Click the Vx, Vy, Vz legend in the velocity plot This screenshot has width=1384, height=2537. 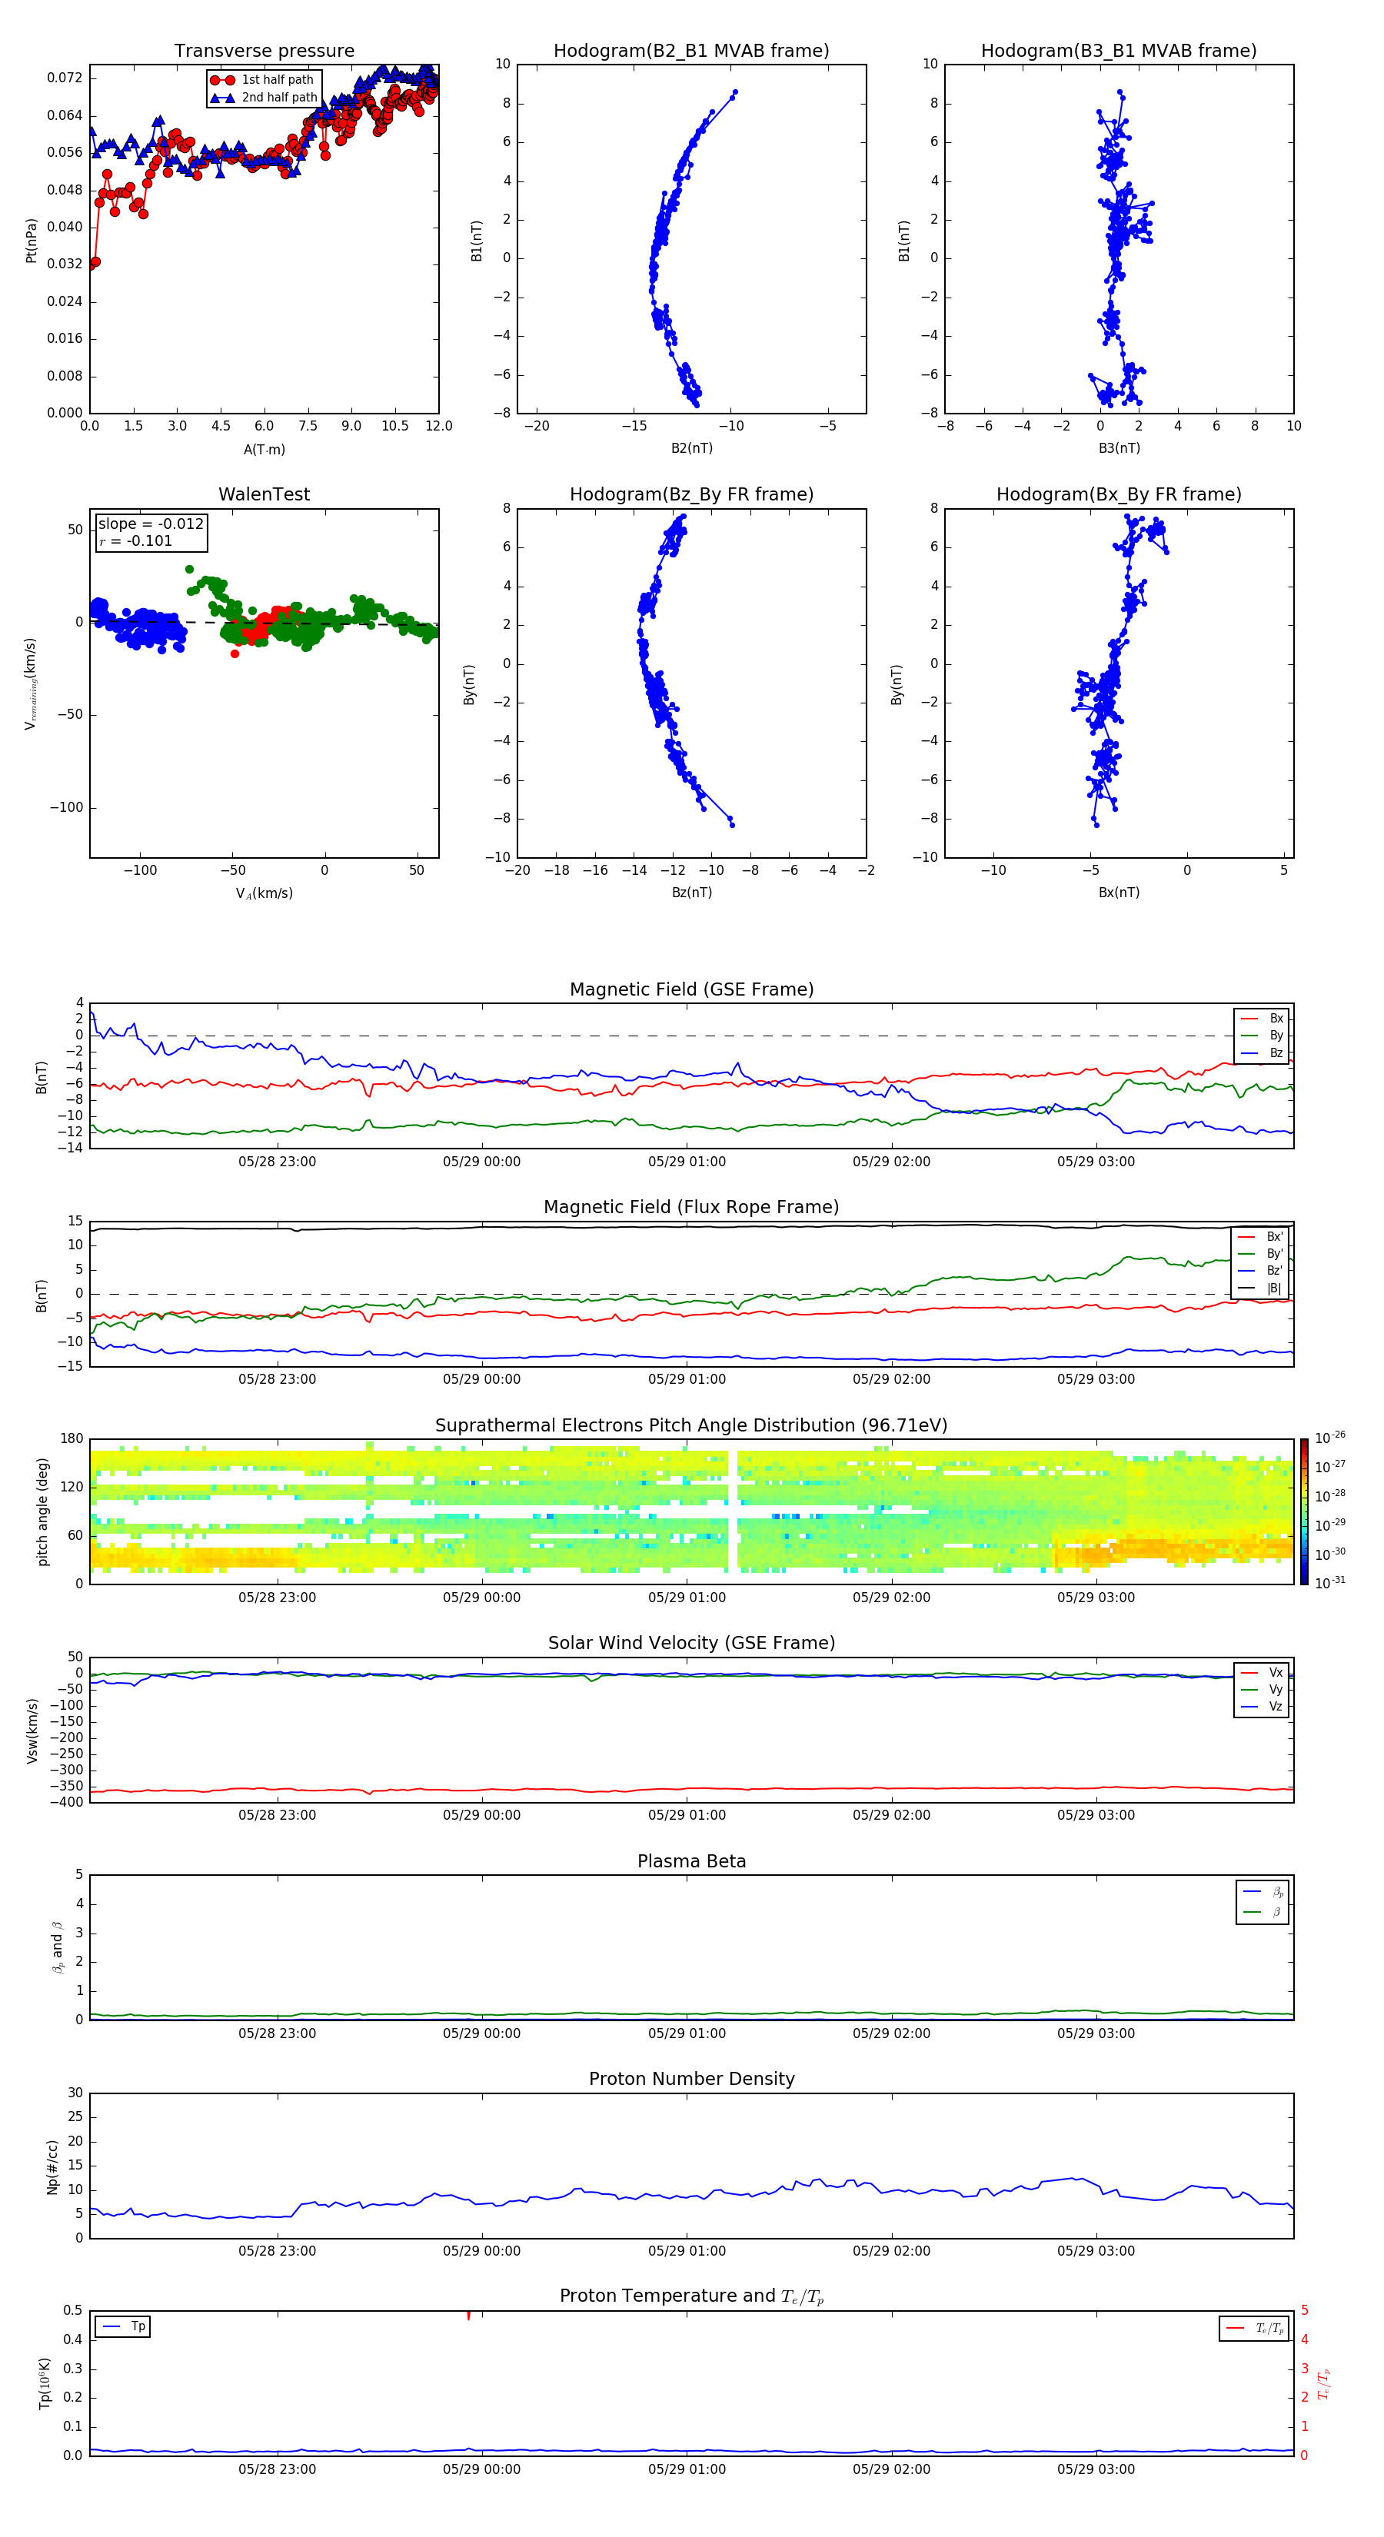pyautogui.click(x=1261, y=1689)
